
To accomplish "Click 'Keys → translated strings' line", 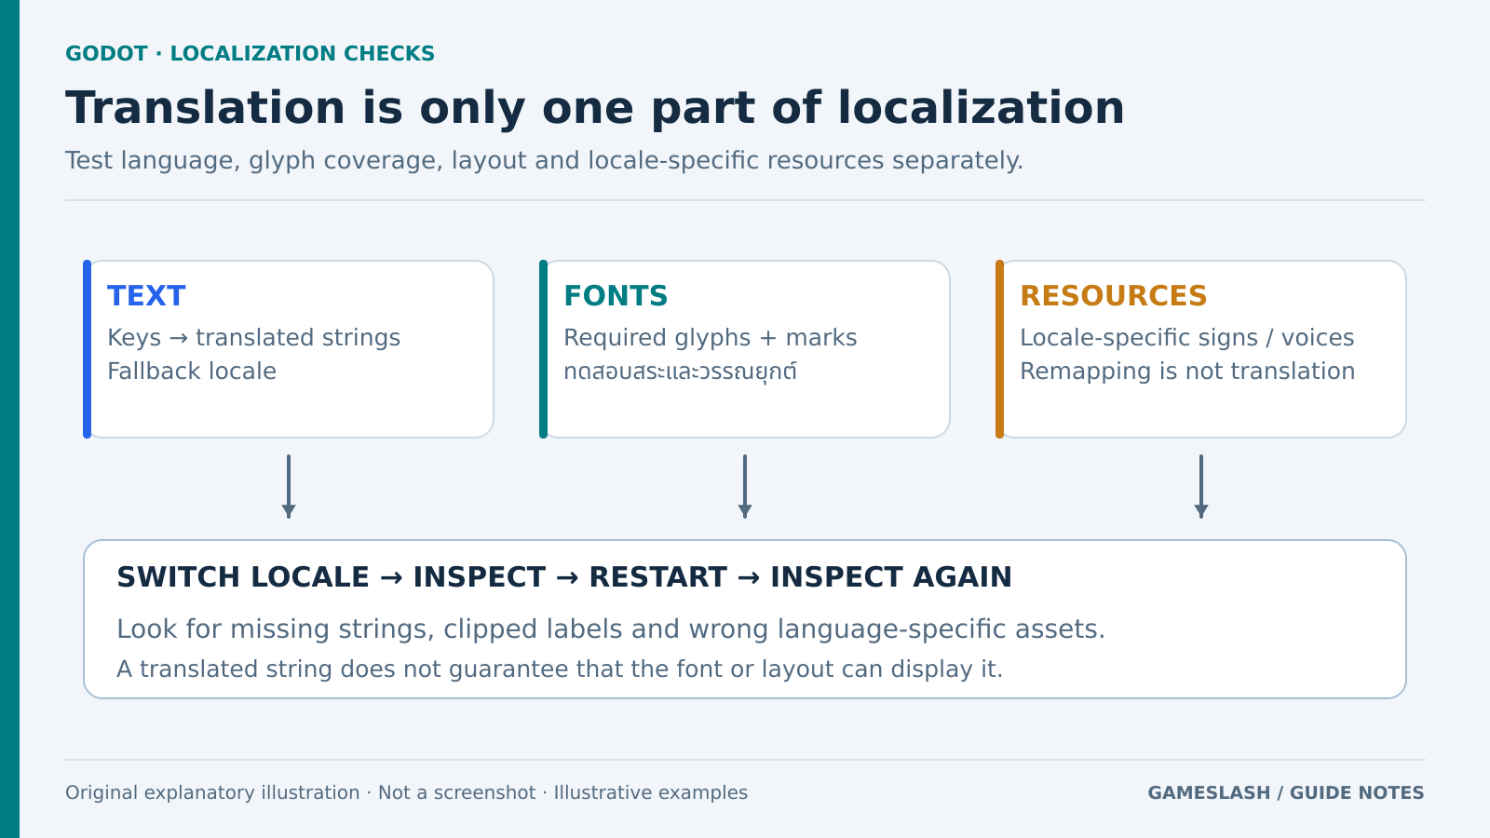I will (253, 338).
